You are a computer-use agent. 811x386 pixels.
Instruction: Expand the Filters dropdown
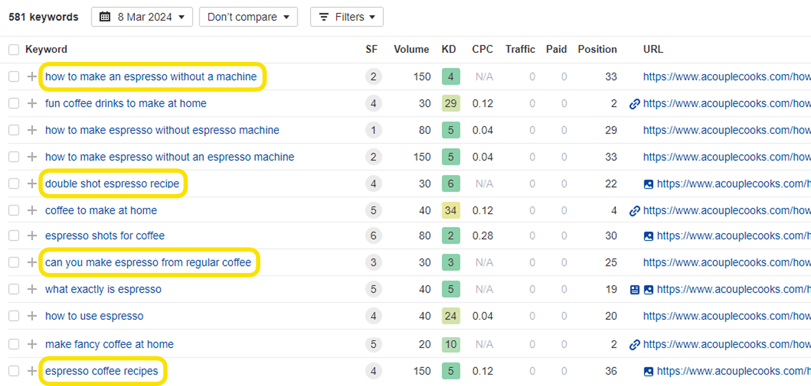pyautogui.click(x=347, y=17)
